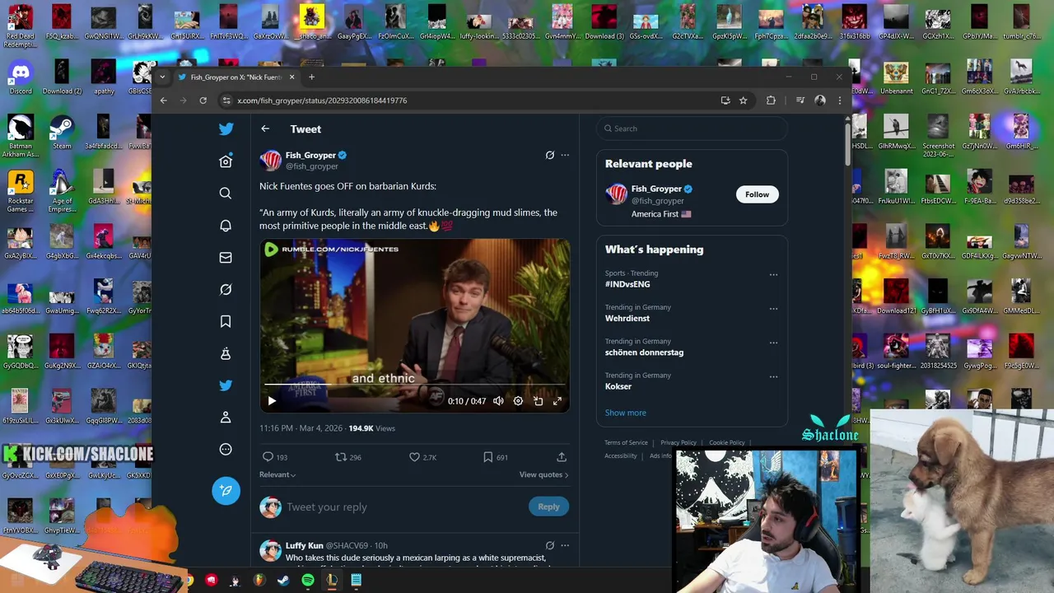Open Cookie Policy link
The image size is (1054, 593).
(x=727, y=442)
